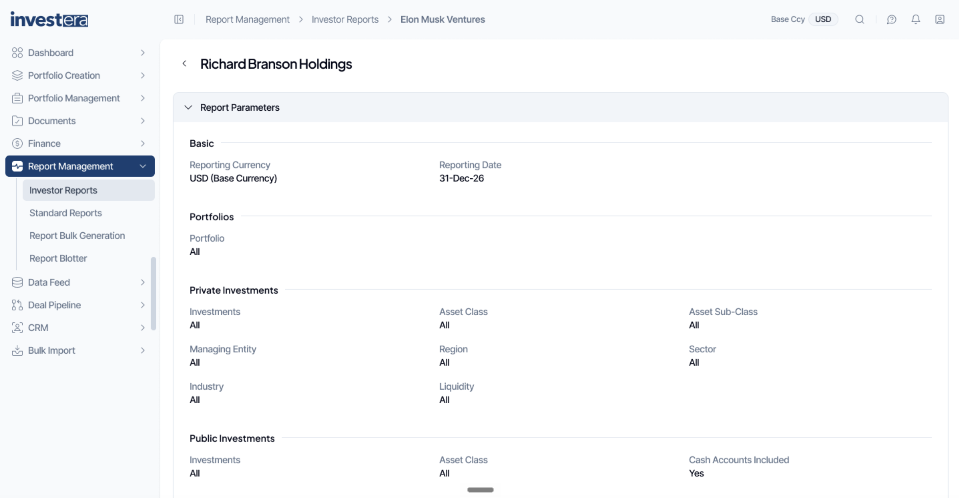Collapse the sidebar panel icon

[179, 19]
